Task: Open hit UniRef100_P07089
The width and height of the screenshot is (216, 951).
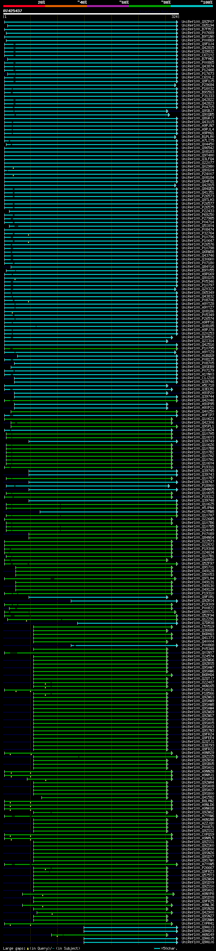Action: (x=198, y=534)
